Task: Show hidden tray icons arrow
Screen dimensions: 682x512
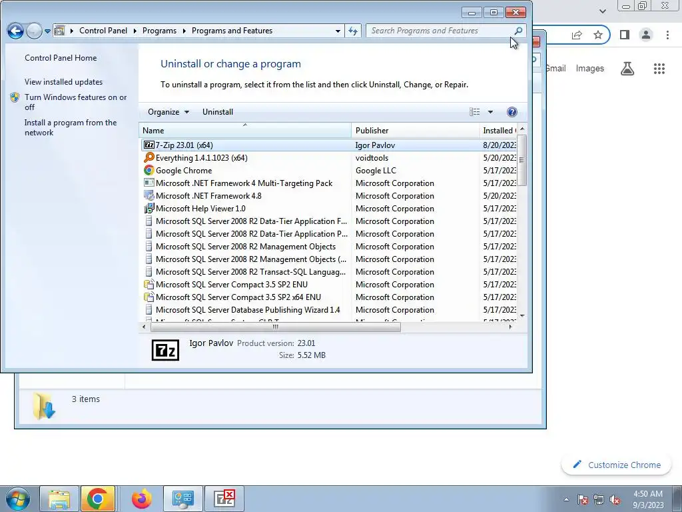Action: 566,499
